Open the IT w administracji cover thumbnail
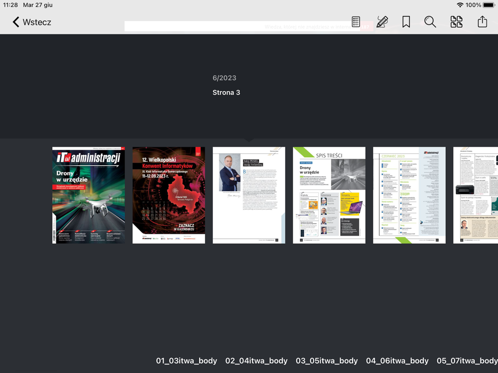This screenshot has height=373, width=498. pyautogui.click(x=89, y=195)
